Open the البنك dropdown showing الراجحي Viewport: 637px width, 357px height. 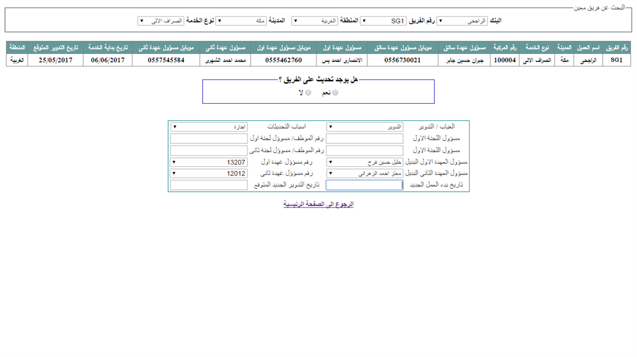tap(462, 20)
